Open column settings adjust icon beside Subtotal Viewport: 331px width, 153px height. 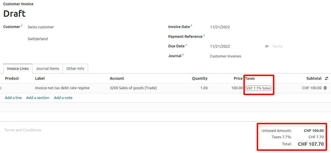click(327, 78)
